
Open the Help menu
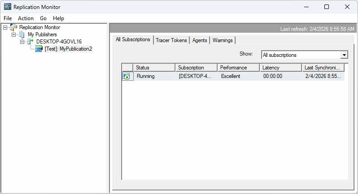(x=58, y=18)
